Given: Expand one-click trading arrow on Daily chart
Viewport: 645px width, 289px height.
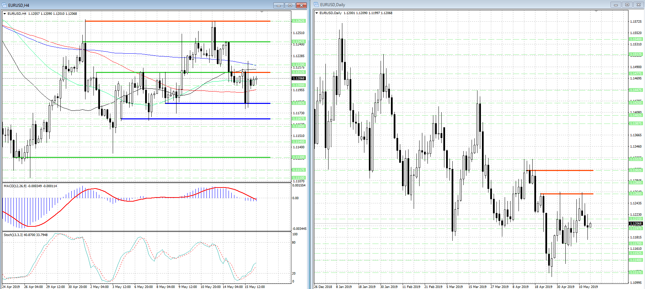Looking at the screenshot, I should (317, 13).
